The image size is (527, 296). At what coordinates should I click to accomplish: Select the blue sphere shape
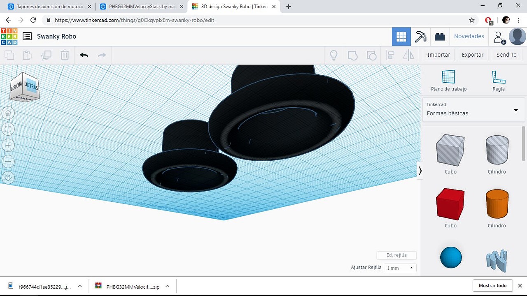[x=451, y=258]
